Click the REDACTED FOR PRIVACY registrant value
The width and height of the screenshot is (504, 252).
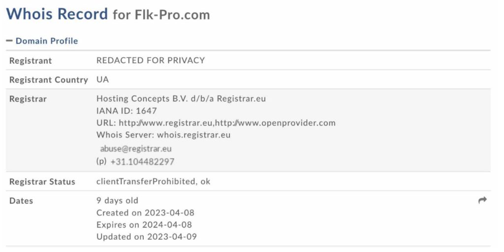pos(151,61)
